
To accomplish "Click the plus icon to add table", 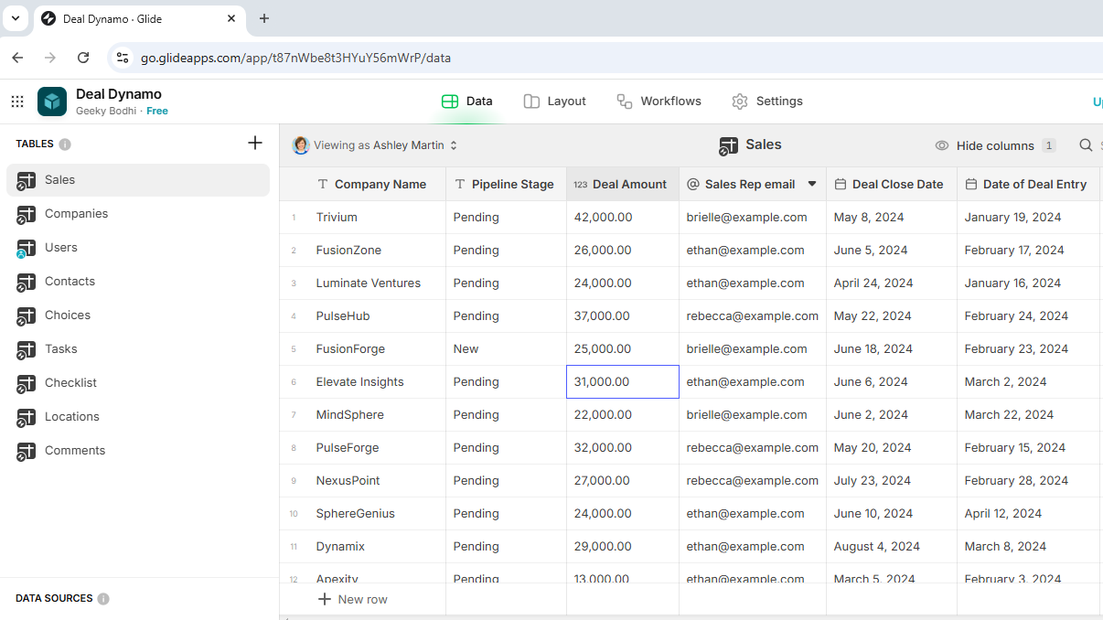I will click(255, 143).
